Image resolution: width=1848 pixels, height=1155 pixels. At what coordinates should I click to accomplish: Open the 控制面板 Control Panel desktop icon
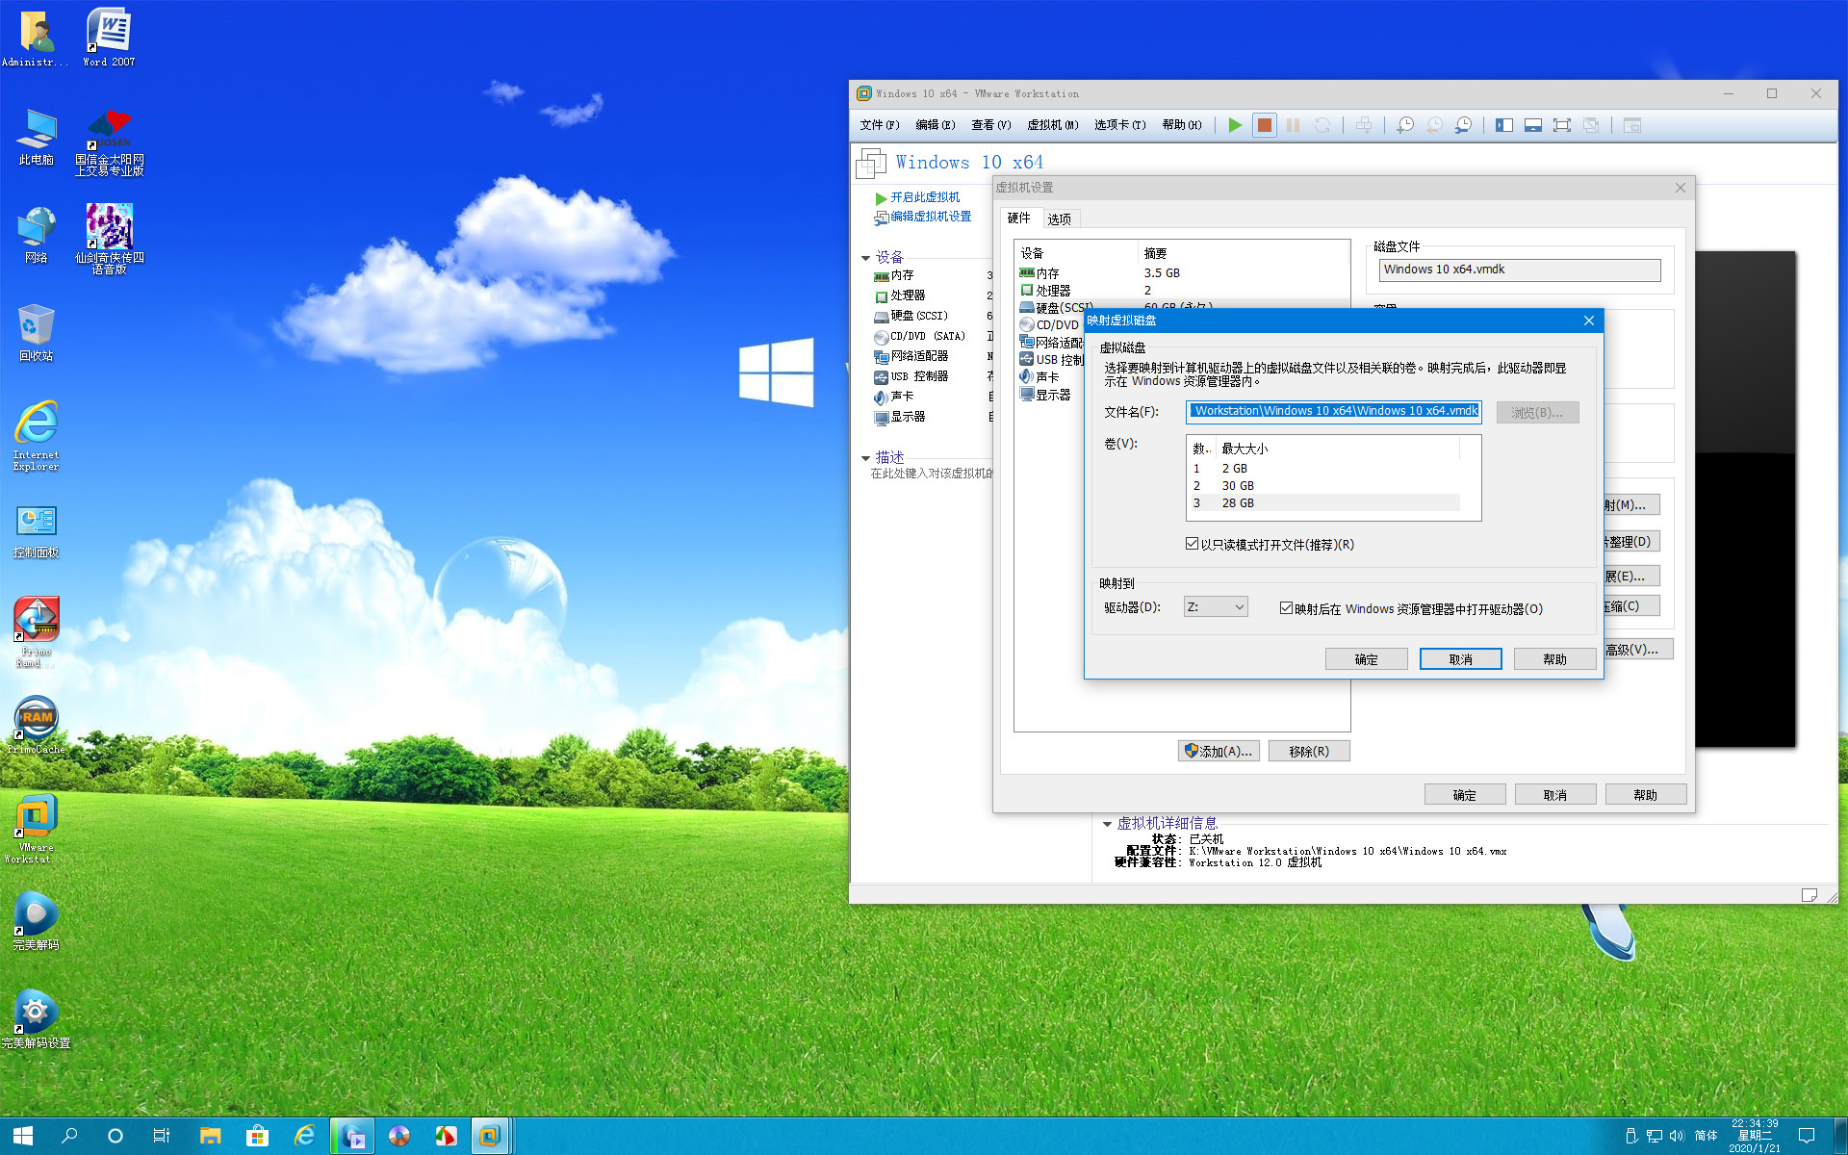pyautogui.click(x=37, y=531)
